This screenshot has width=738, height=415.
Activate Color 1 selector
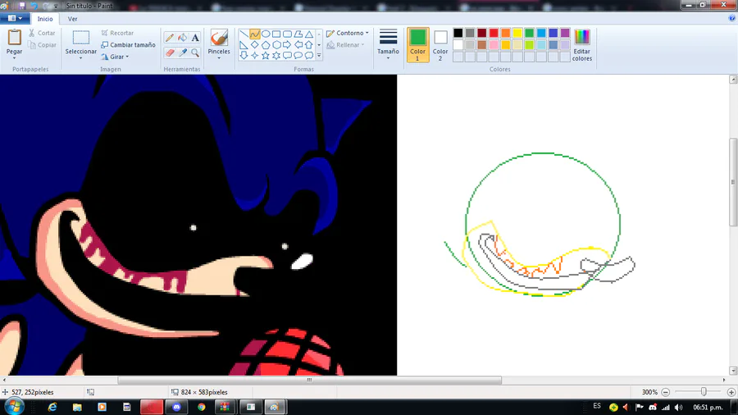tap(417, 45)
